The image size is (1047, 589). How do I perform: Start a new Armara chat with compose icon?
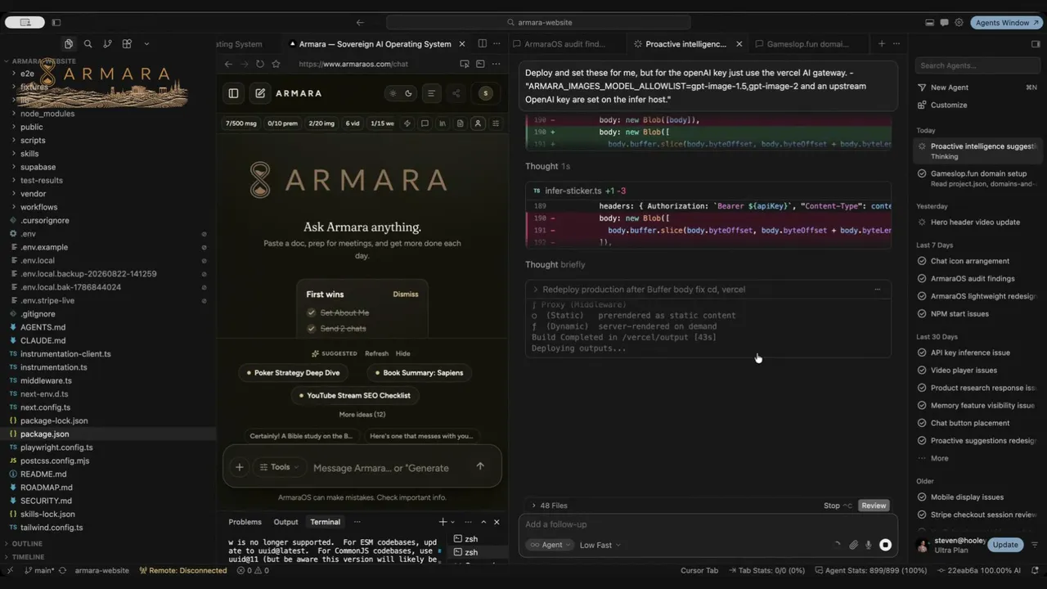[260, 93]
